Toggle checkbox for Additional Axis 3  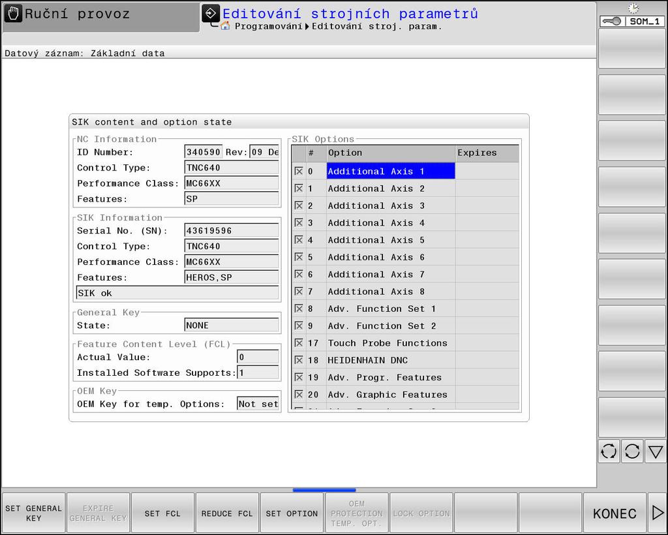click(299, 206)
